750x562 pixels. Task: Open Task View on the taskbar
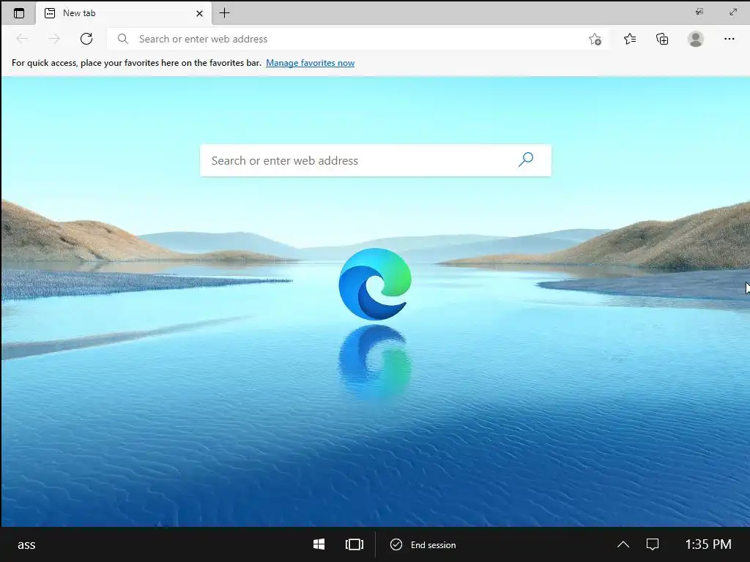pos(354,544)
